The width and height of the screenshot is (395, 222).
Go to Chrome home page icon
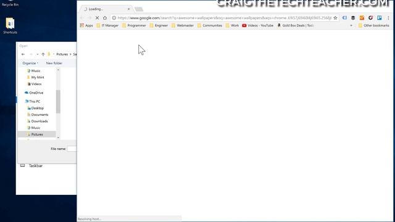click(x=105, y=18)
